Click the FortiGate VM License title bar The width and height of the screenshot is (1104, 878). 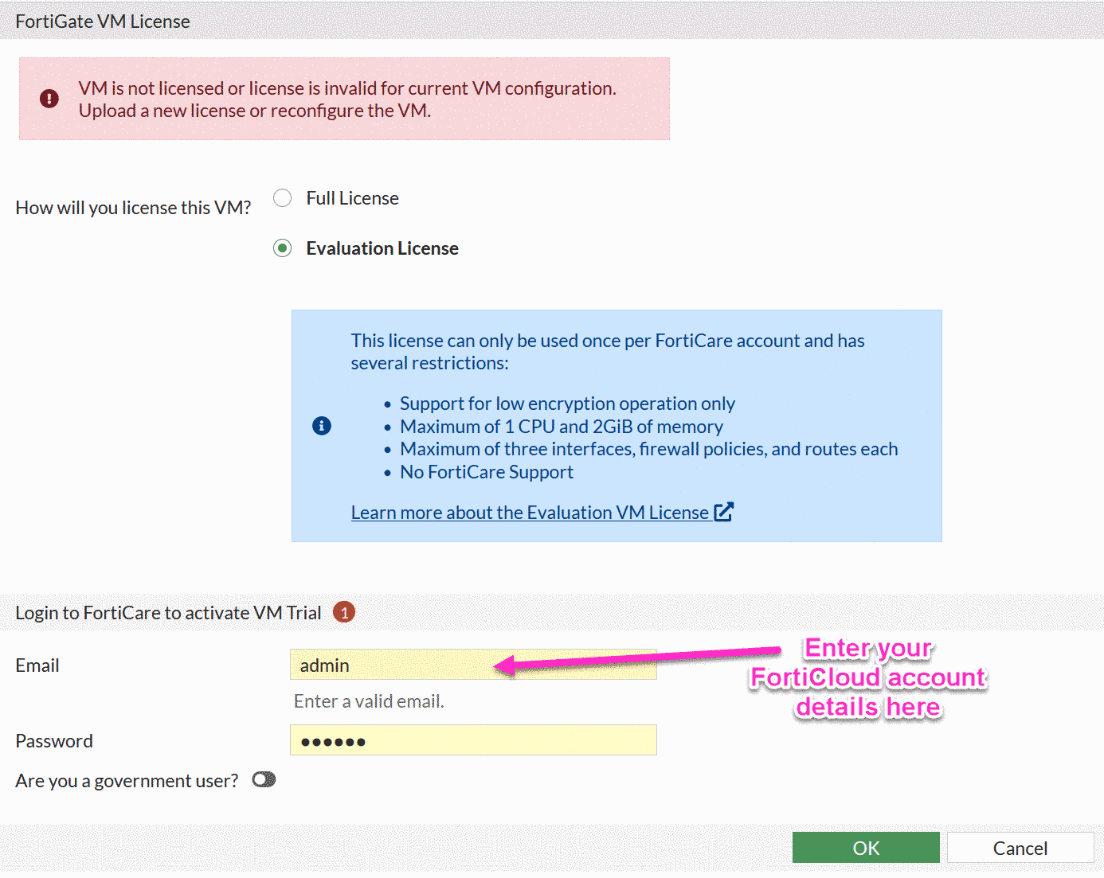[x=102, y=21]
